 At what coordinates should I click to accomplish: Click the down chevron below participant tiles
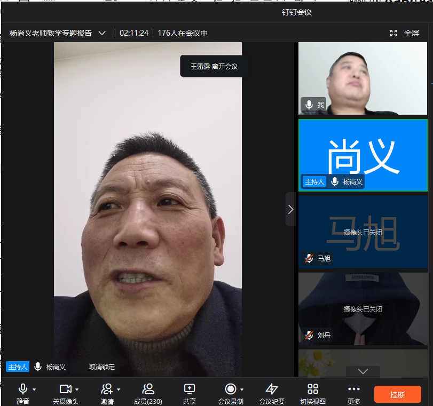click(x=363, y=371)
